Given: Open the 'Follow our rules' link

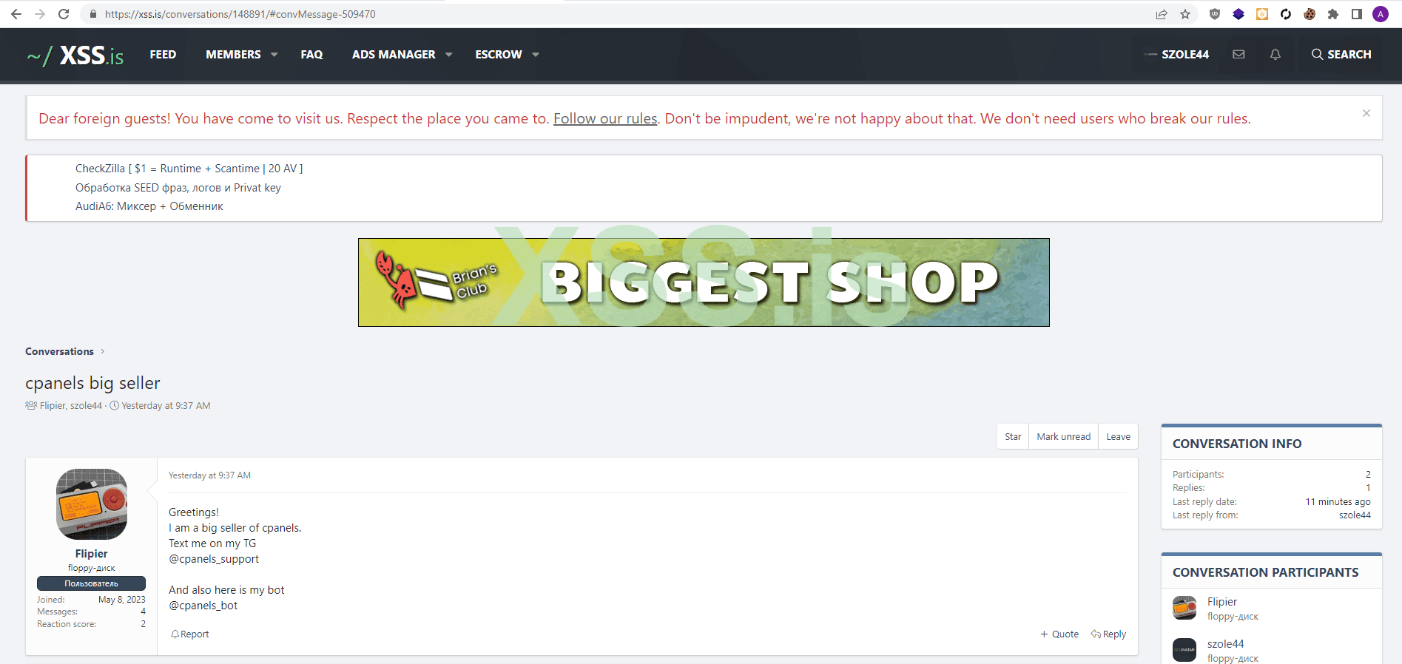Looking at the screenshot, I should pos(605,118).
